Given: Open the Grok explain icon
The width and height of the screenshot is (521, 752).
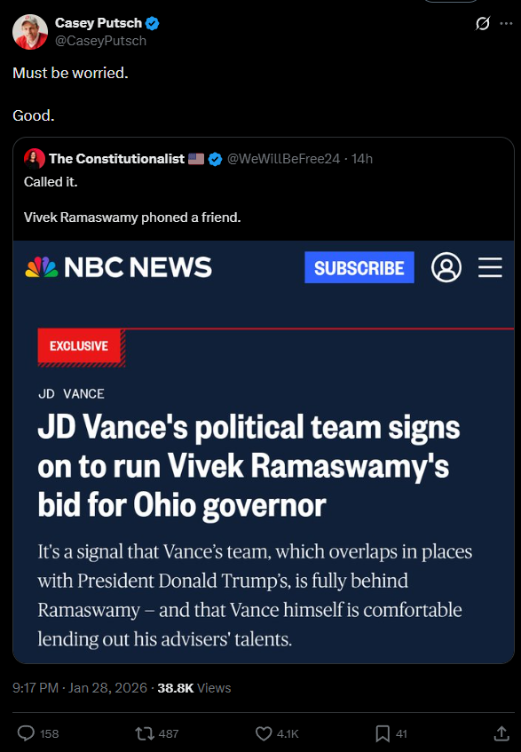Looking at the screenshot, I should point(483,23).
